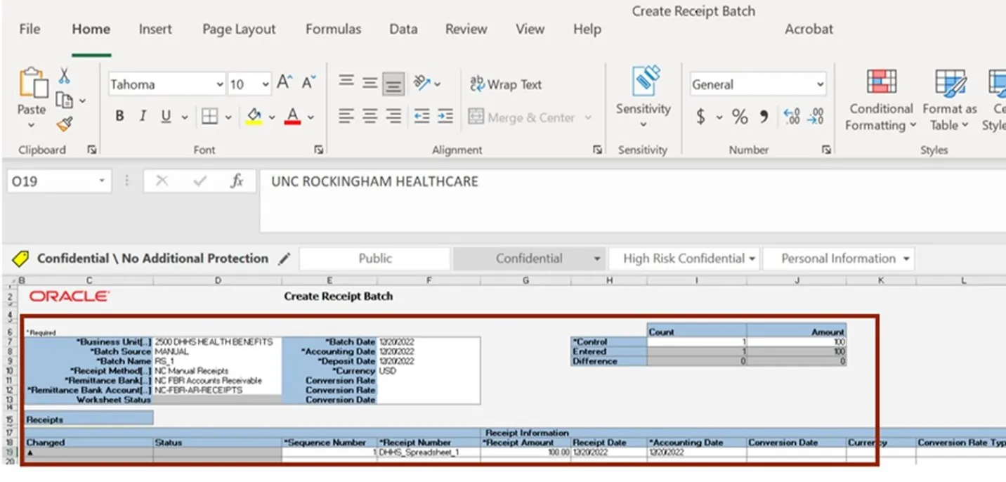Apply cell Borders icon
1006x482 pixels.
pos(209,117)
